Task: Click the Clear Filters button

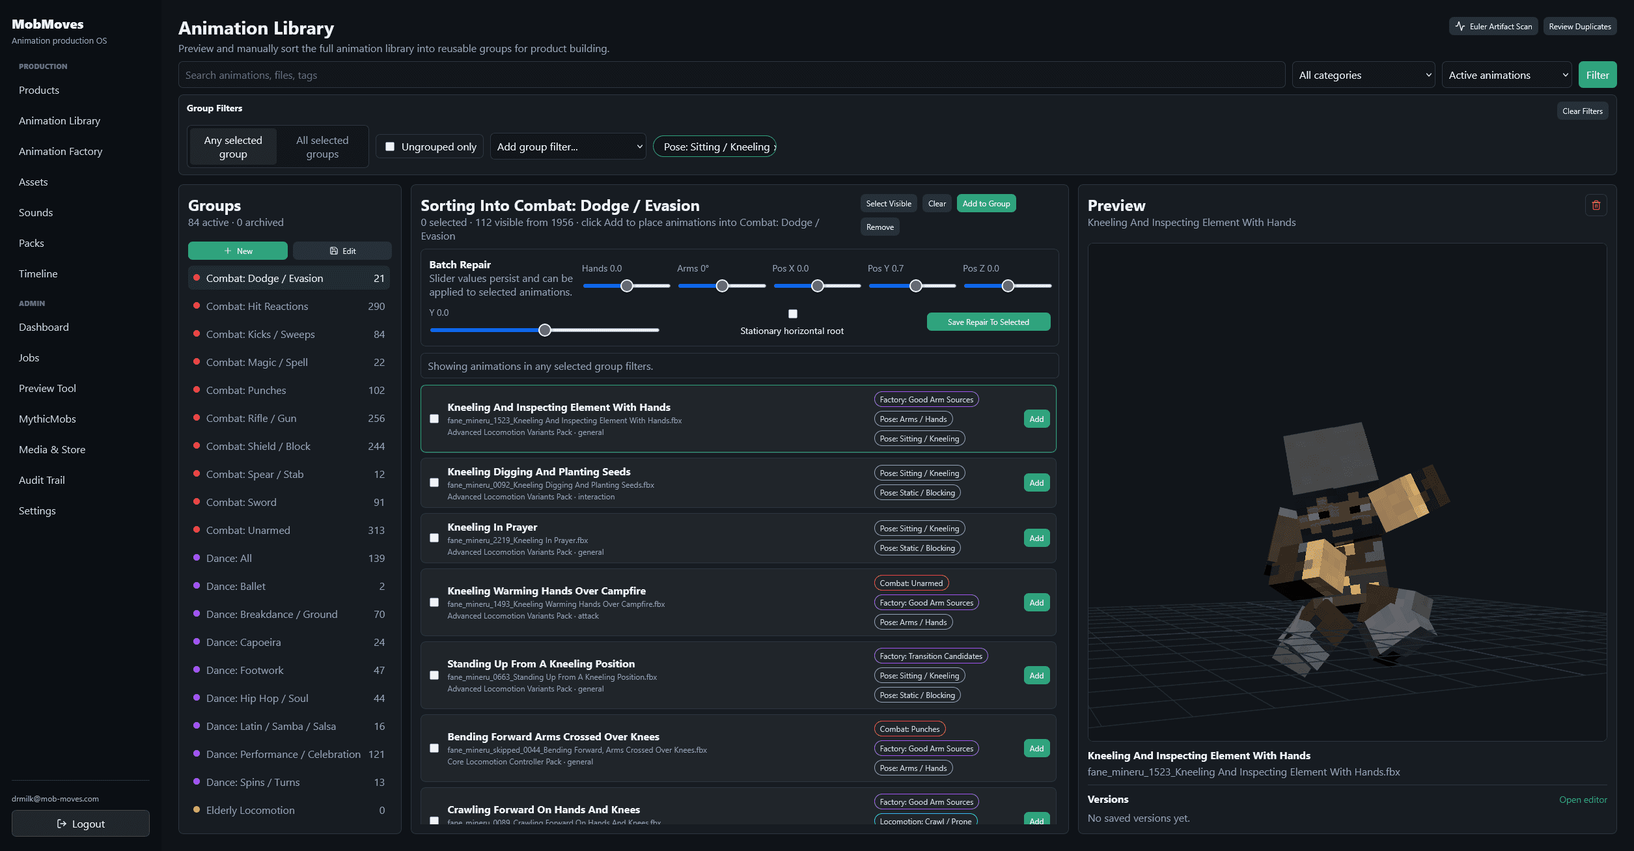Action: [x=1583, y=111]
